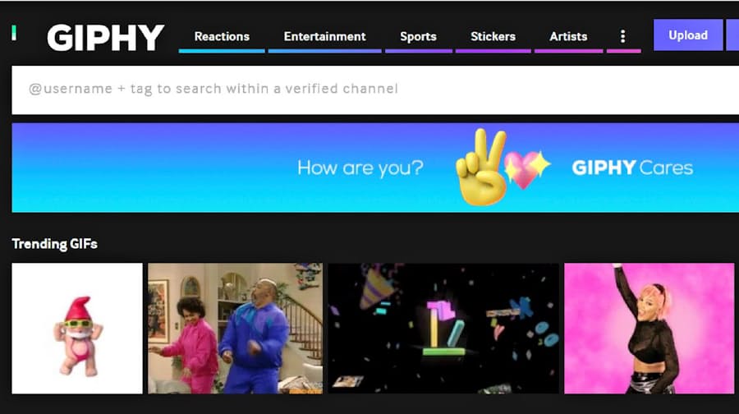Expand the three-dot more menu
739x414 pixels.
[x=622, y=36]
